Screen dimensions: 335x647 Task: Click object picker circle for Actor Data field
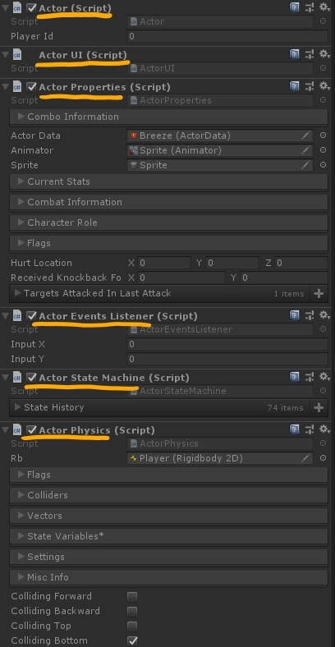[x=323, y=135]
